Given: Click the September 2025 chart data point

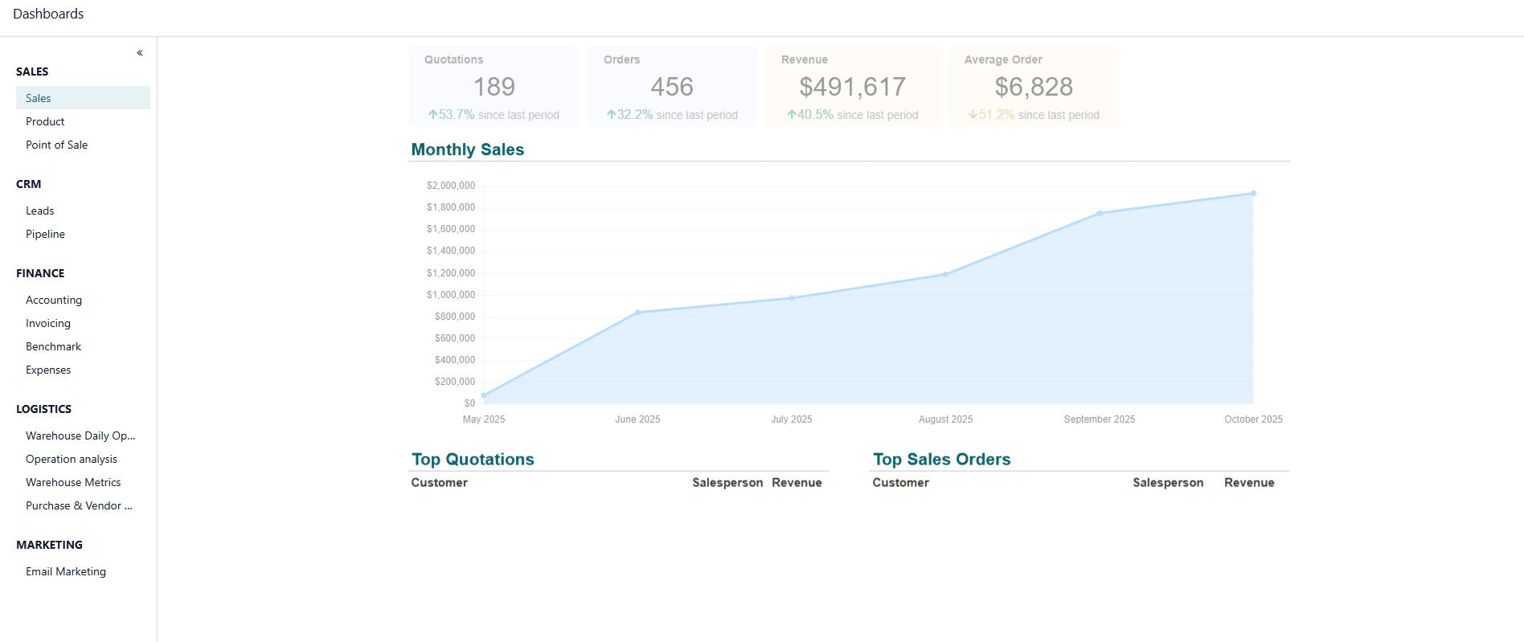Looking at the screenshot, I should click(x=1100, y=213).
